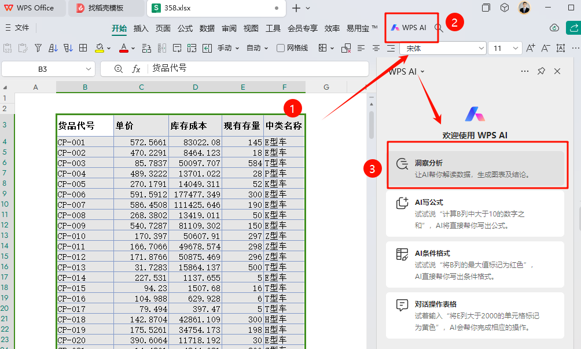Open the fill color dropdown arrow
Image resolution: width=581 pixels, height=349 pixels.
pyautogui.click(x=109, y=48)
